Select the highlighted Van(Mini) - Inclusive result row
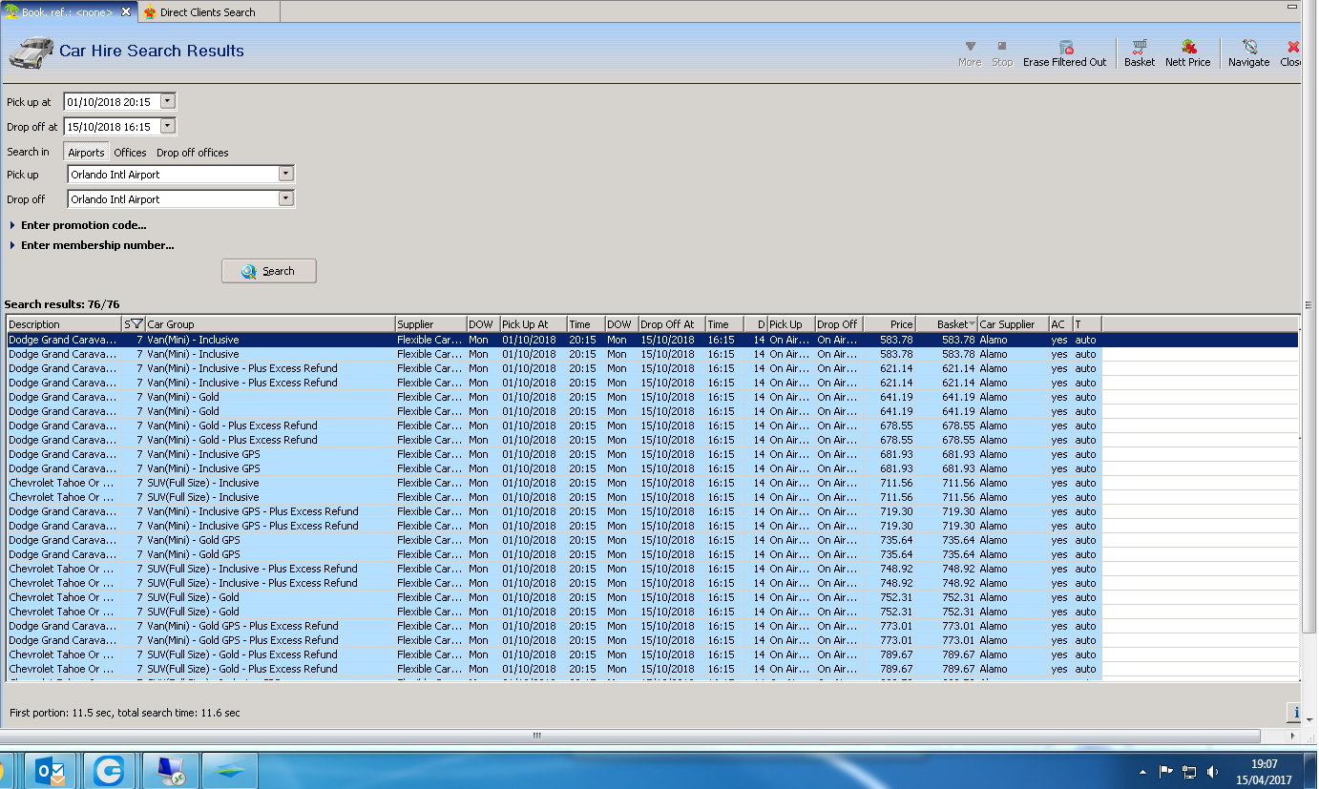The width and height of the screenshot is (1319, 789). (652, 340)
